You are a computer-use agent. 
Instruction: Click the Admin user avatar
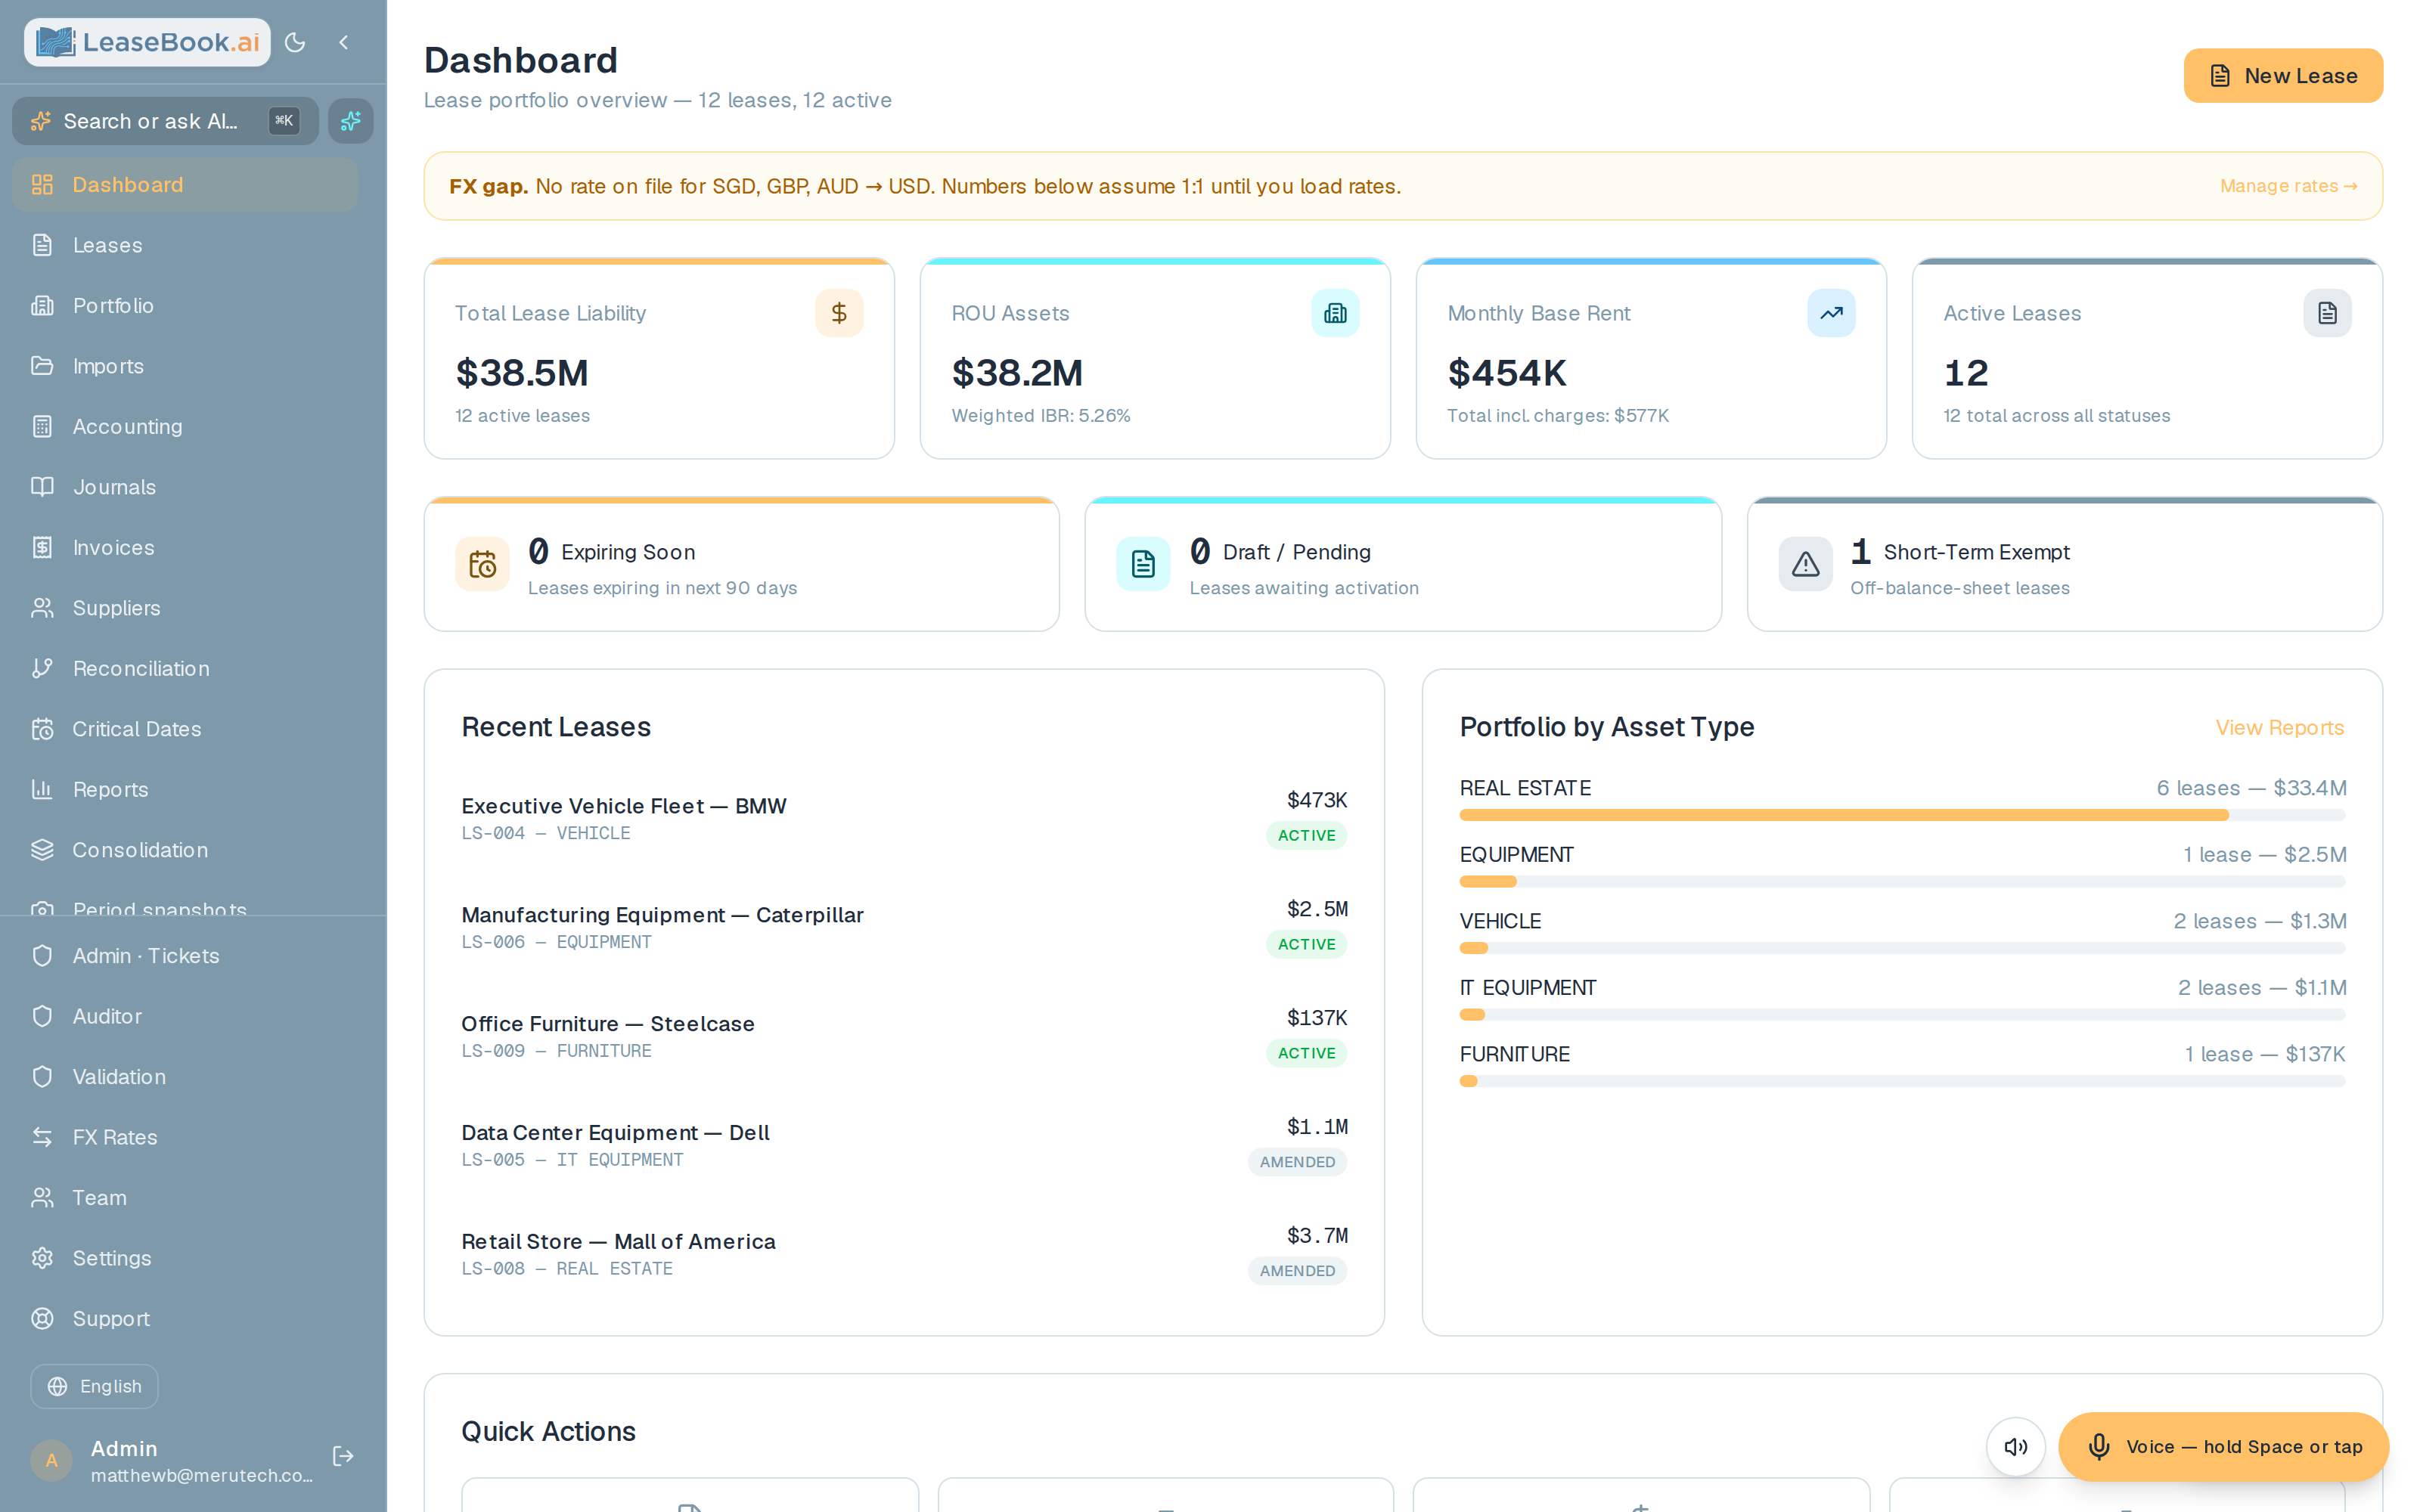(51, 1461)
